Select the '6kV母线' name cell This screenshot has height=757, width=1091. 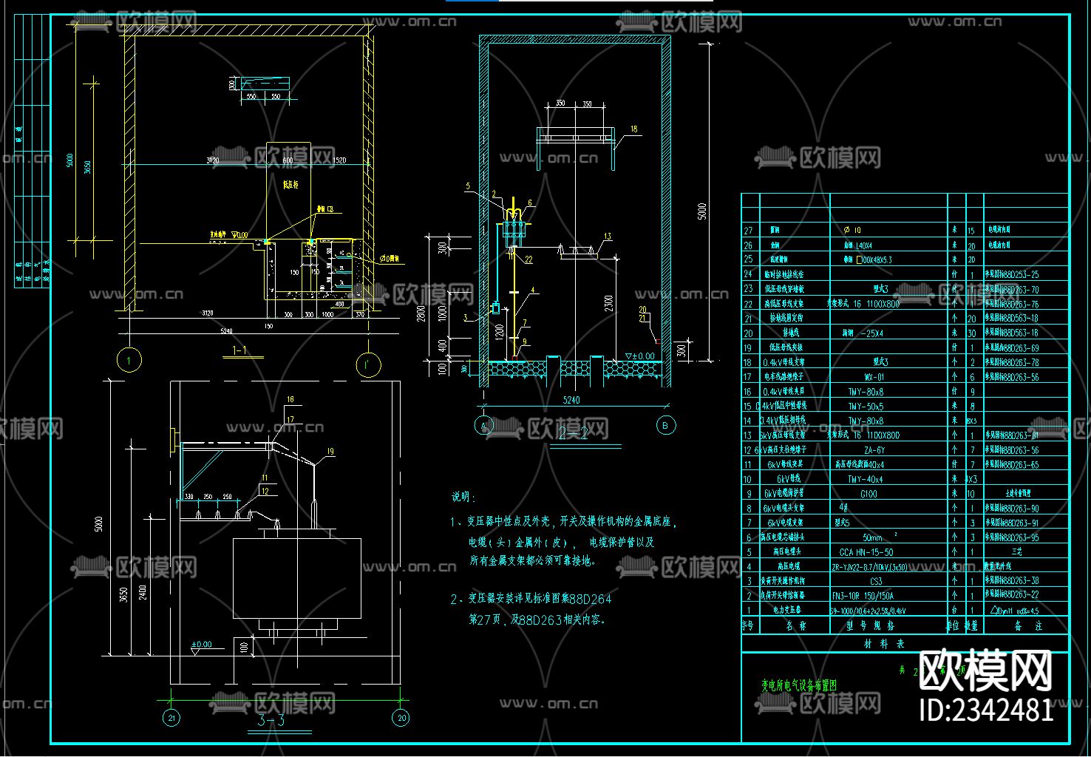tap(789, 479)
